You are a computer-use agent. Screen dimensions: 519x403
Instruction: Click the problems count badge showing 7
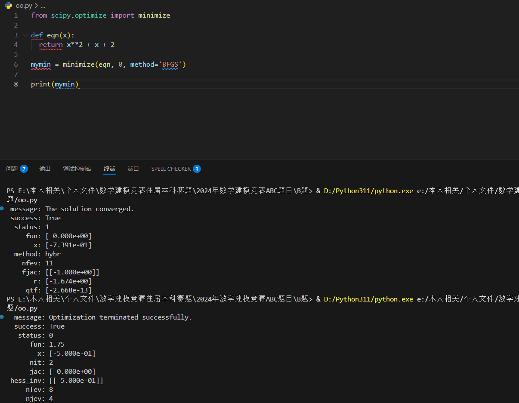(24, 169)
